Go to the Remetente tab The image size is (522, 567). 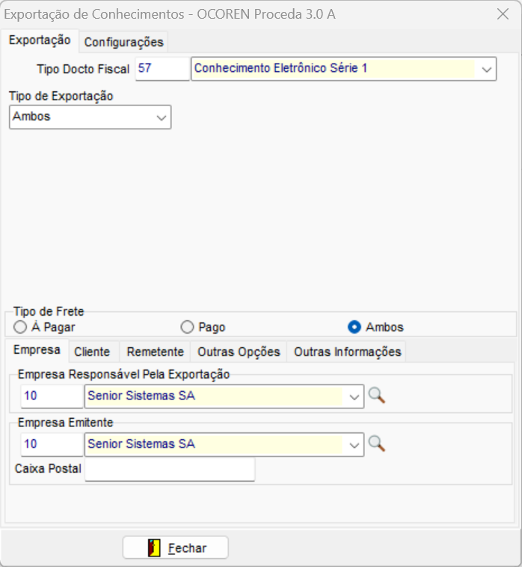pyautogui.click(x=155, y=352)
